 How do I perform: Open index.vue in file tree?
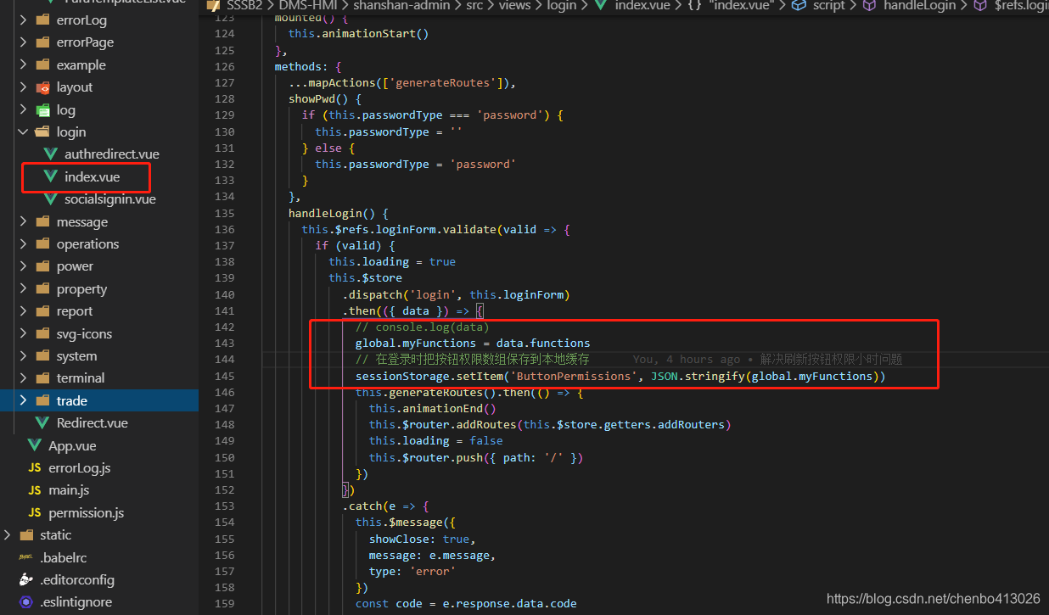click(x=92, y=177)
